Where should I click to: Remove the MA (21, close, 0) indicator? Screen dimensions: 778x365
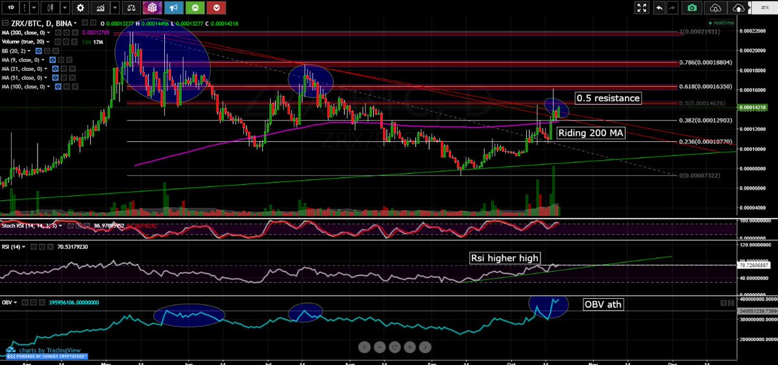pos(73,69)
